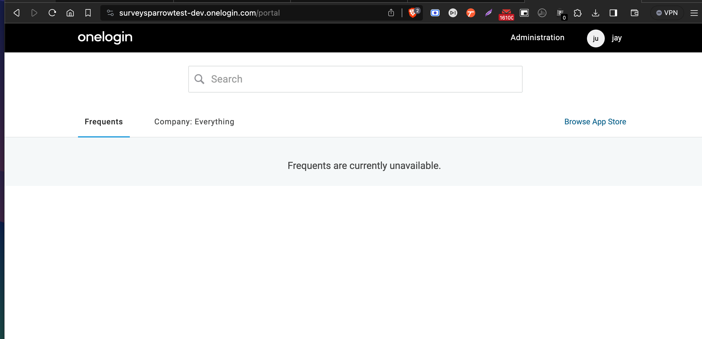Open the Gmail checker extension with red badge
Screen dimensions: 702x339
tap(506, 13)
